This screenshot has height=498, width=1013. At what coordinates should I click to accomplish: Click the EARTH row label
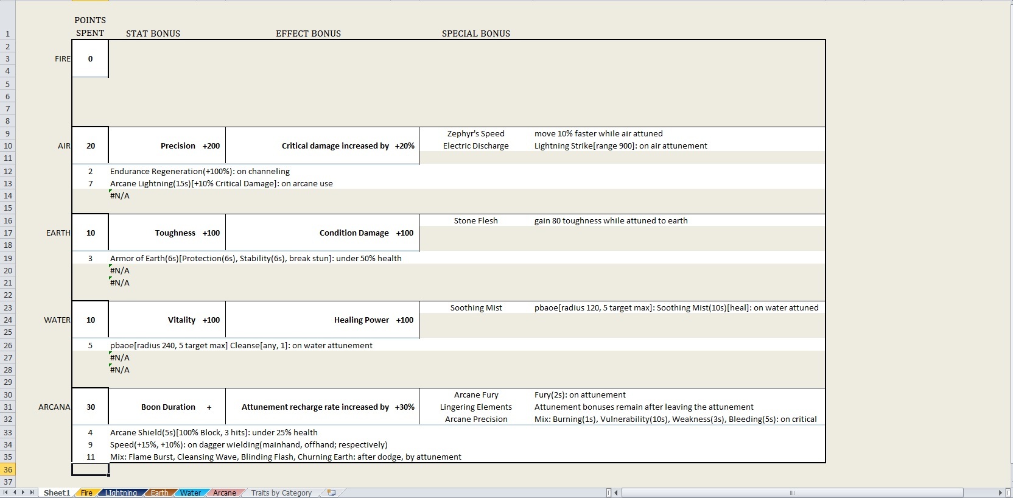(x=58, y=233)
